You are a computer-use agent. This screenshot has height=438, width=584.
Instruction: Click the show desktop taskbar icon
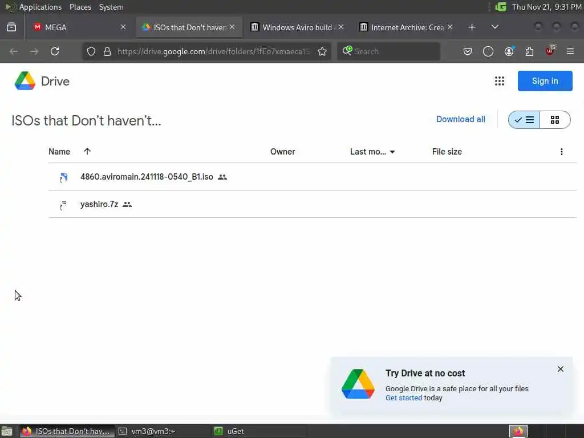[6, 431]
